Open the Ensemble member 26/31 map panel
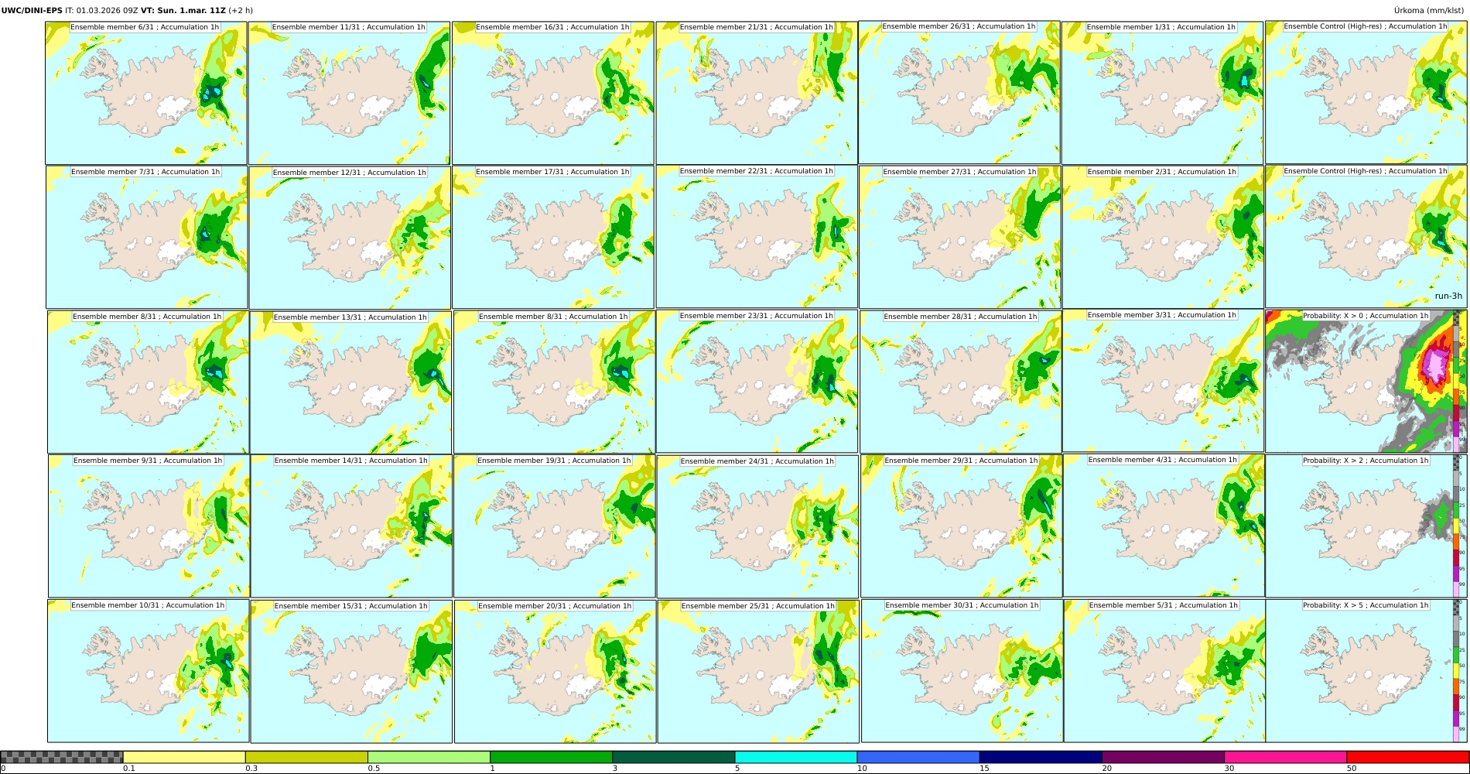Viewport: 1470px width, 774px height. [x=959, y=92]
